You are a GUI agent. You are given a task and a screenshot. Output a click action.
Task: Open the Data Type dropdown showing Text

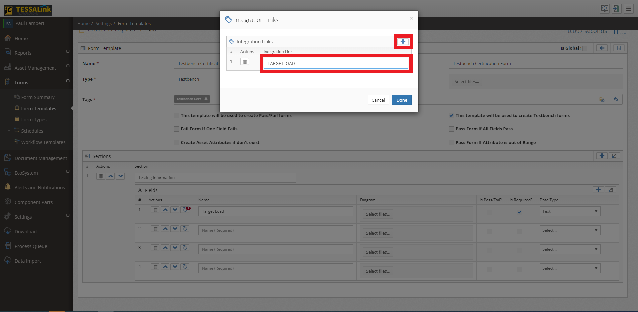(x=570, y=211)
